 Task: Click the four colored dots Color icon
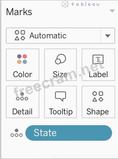[22, 59]
